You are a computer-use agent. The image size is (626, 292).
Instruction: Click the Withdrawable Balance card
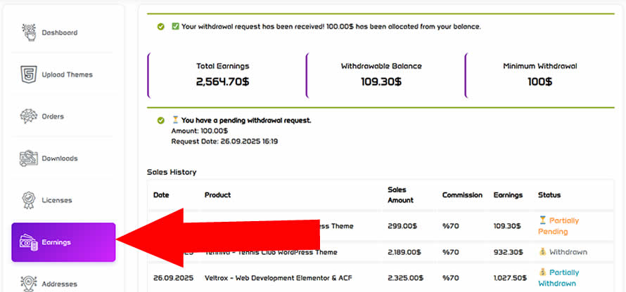pyautogui.click(x=381, y=74)
